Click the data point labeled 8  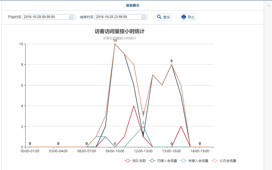(172, 64)
